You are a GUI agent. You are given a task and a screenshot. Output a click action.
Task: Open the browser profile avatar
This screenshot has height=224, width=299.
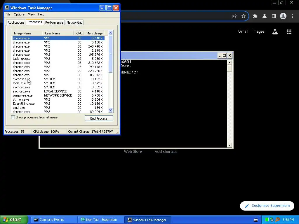pyautogui.click(x=283, y=16)
